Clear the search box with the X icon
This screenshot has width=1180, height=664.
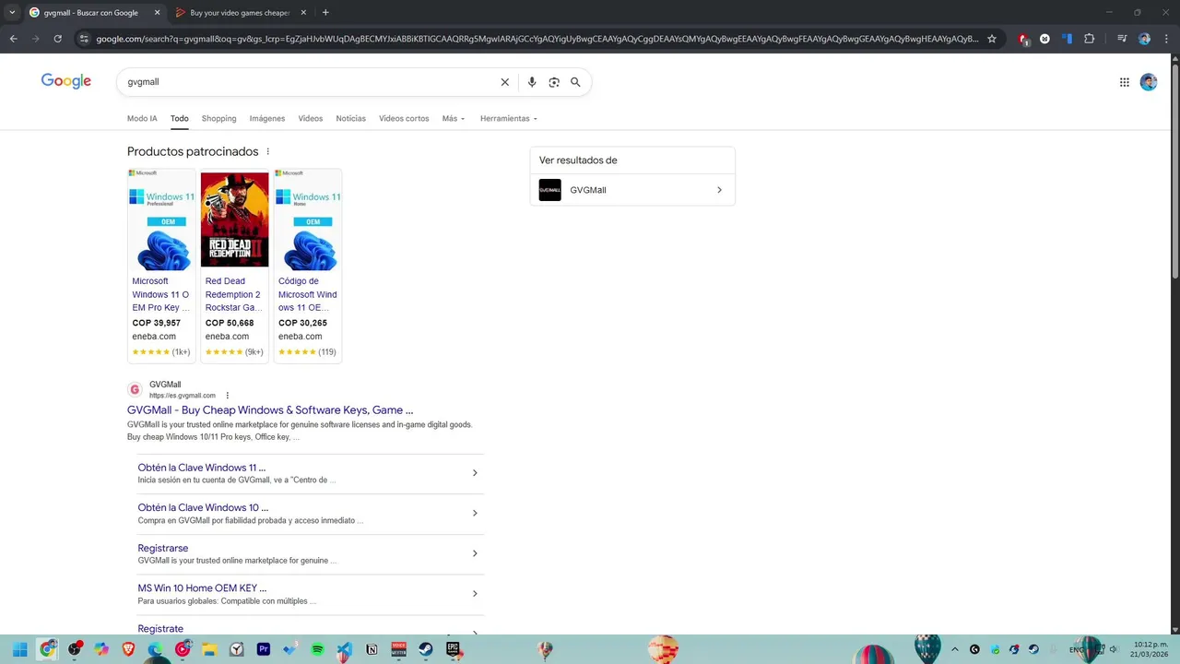(x=504, y=82)
